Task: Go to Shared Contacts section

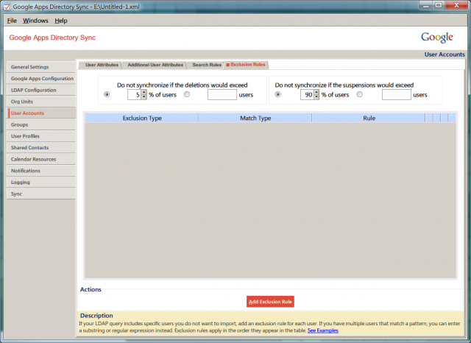Action: coord(41,147)
